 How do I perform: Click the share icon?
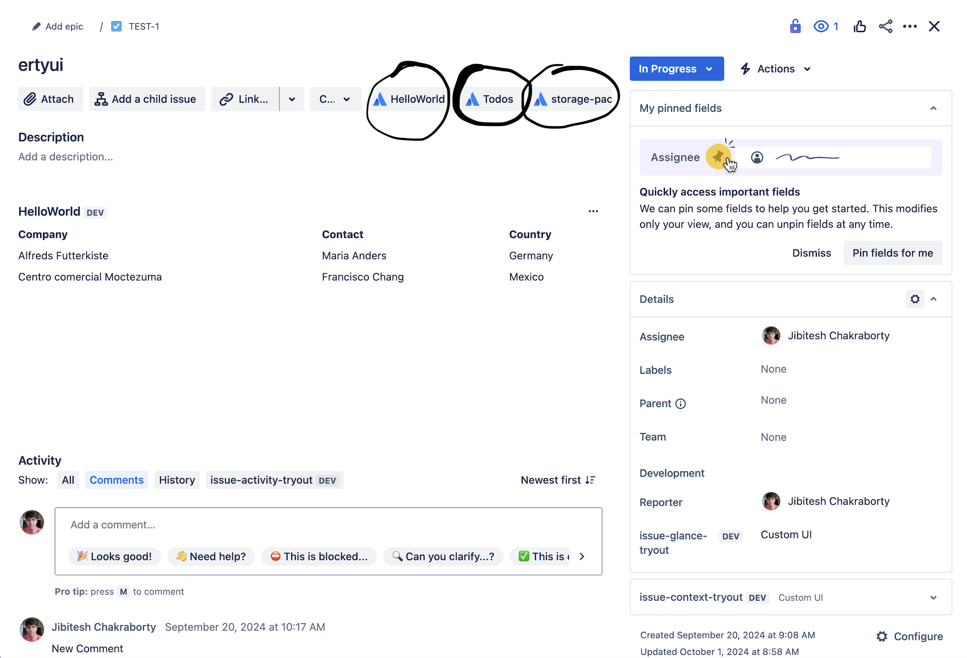tap(885, 26)
